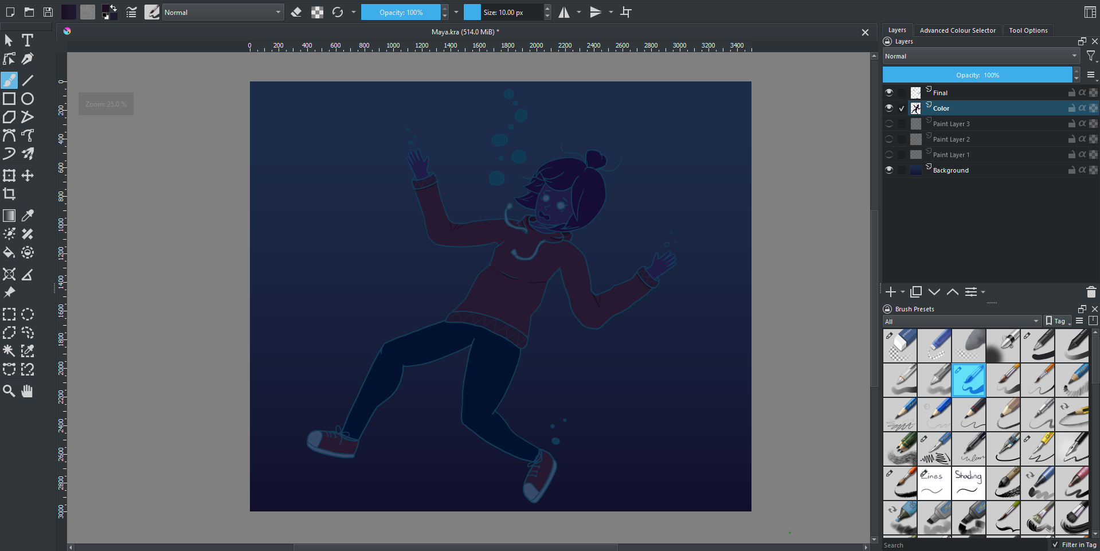Expand the layer blending mode Normal dropdown

point(981,56)
